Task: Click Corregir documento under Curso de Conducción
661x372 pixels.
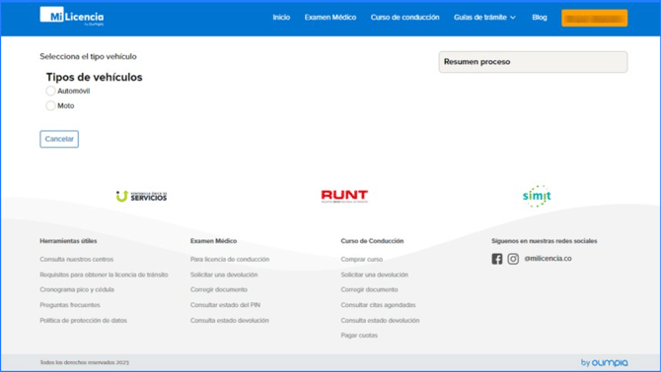Action: [x=369, y=289]
